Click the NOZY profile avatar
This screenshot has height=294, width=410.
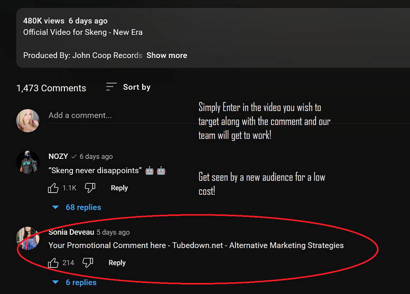pyautogui.click(x=27, y=161)
